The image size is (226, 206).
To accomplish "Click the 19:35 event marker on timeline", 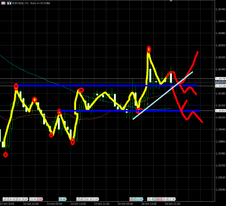I will [x=22, y=199].
